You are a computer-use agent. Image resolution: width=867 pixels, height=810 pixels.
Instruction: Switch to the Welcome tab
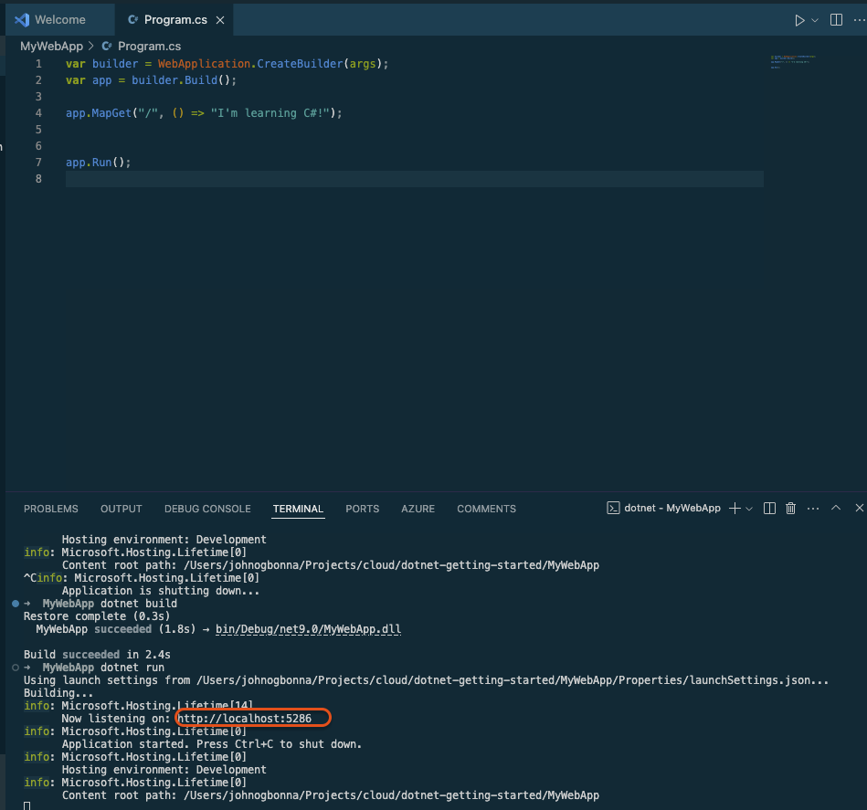pos(59,20)
